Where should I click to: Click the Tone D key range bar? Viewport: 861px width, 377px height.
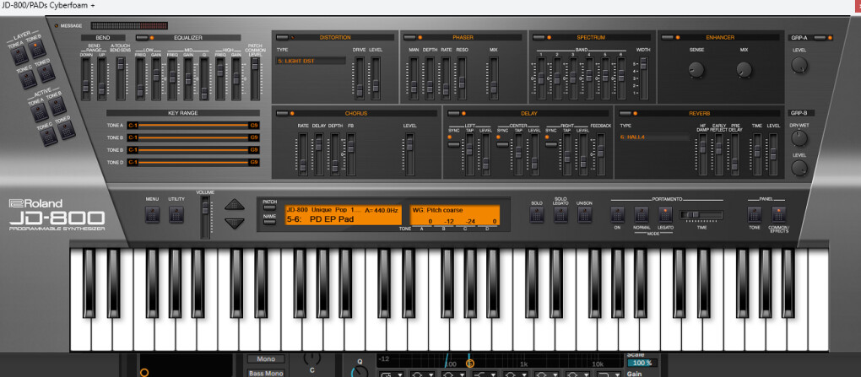(x=192, y=163)
